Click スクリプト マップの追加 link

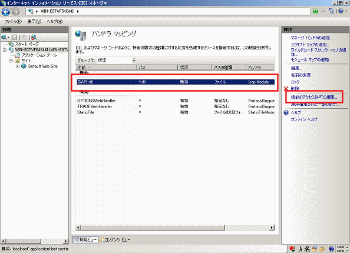coord(309,45)
